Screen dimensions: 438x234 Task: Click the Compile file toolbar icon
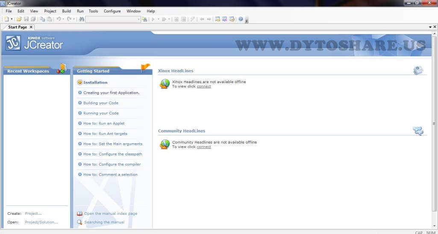(x=176, y=19)
